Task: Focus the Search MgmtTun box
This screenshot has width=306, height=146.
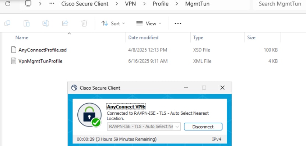Action: [x=279, y=4]
